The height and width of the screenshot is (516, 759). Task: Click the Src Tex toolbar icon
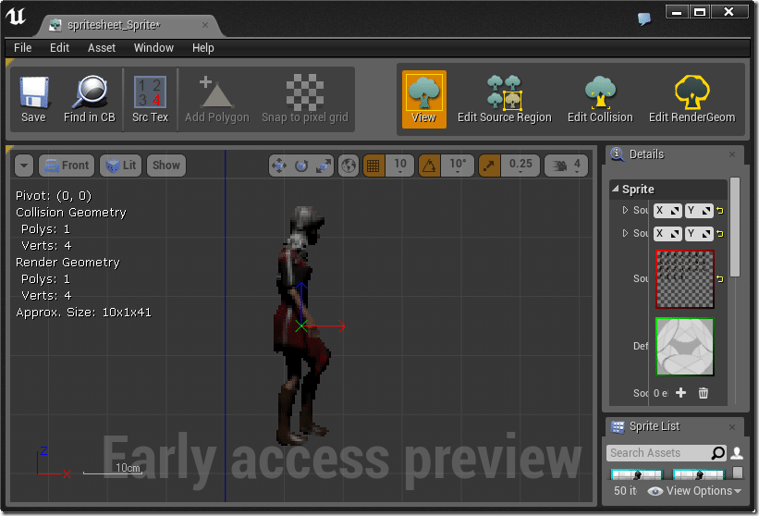pyautogui.click(x=150, y=98)
